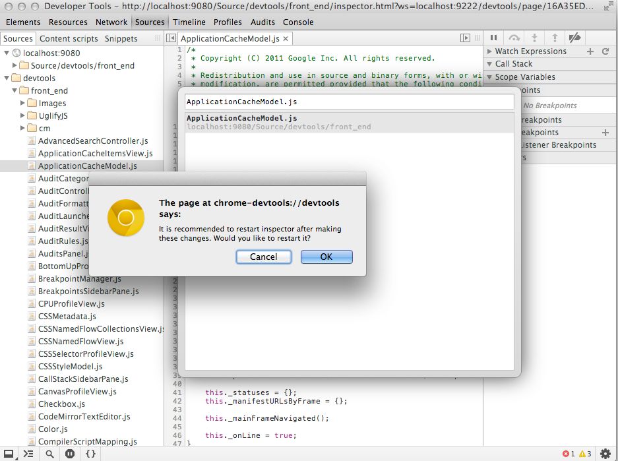The height and width of the screenshot is (461, 618).
Task: Click OK to restart inspector
Action: [326, 257]
